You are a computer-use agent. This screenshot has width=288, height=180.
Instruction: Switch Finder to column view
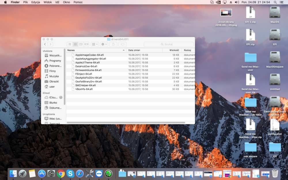click(81, 44)
